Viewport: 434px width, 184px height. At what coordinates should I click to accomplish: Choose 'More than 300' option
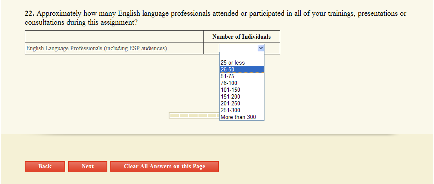point(242,117)
